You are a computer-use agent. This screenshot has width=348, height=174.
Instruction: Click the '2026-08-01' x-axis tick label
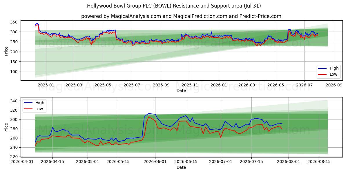click(288, 162)
